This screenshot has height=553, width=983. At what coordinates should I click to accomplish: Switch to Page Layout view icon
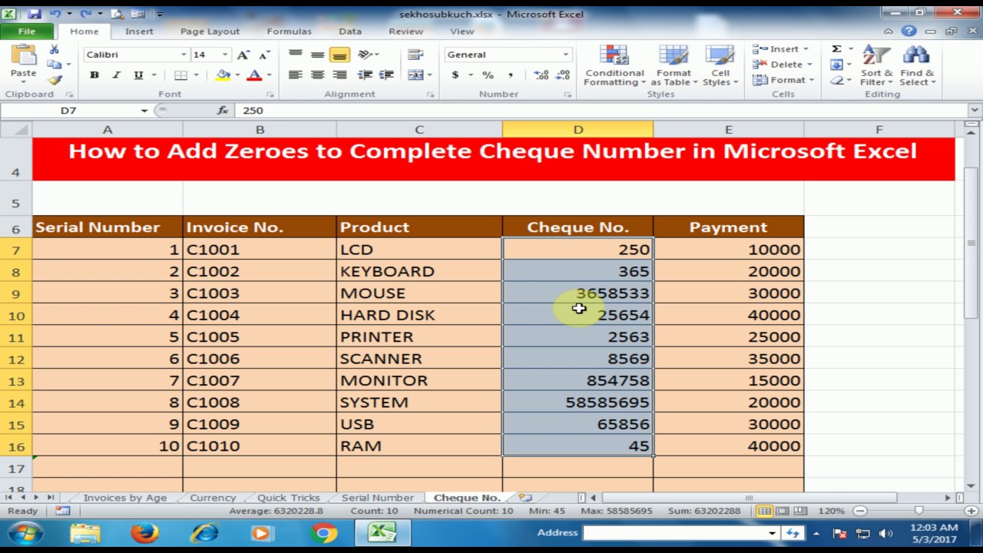coord(782,511)
